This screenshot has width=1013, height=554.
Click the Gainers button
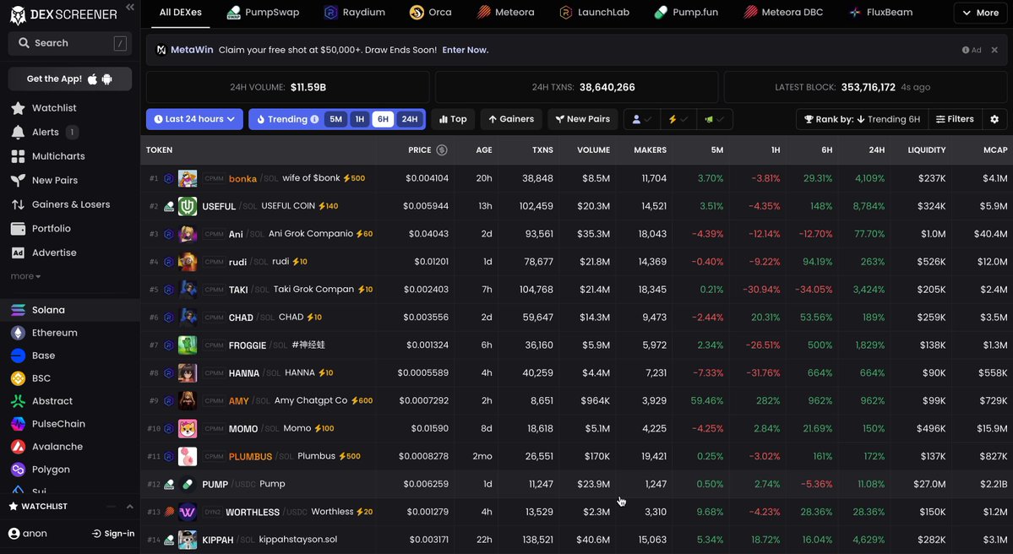[x=511, y=119]
